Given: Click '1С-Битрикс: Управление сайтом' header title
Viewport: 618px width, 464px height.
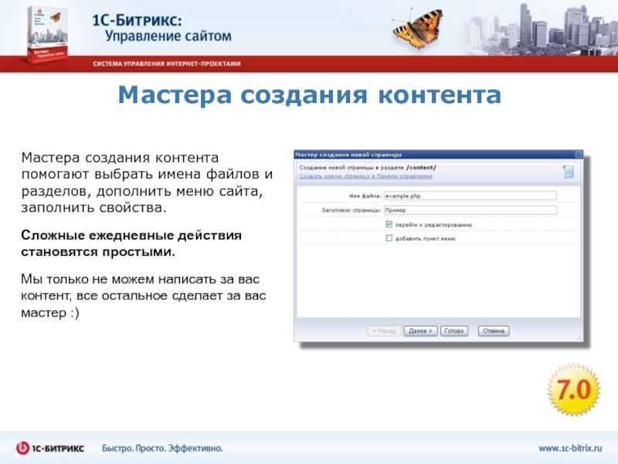Looking at the screenshot, I should click(x=161, y=28).
